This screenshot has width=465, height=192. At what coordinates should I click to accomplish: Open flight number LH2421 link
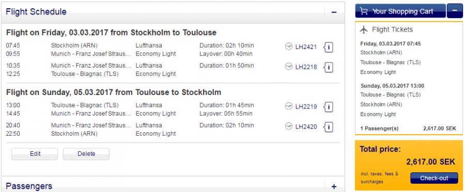point(306,47)
